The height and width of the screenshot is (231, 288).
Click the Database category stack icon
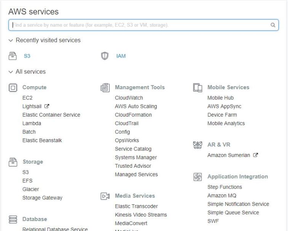[13, 220]
